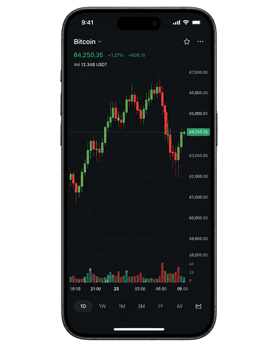Open the three-dot more options menu

point(200,42)
